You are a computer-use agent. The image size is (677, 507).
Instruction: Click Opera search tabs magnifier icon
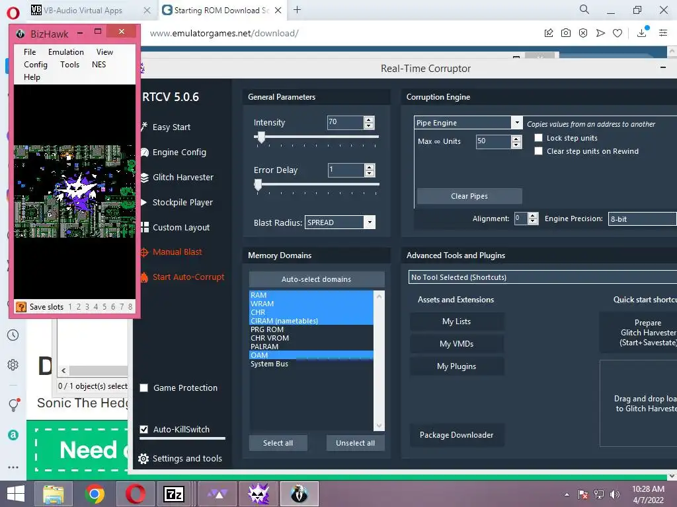pos(584,9)
